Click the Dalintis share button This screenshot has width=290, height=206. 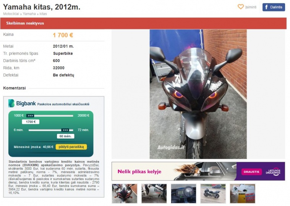click(274, 7)
